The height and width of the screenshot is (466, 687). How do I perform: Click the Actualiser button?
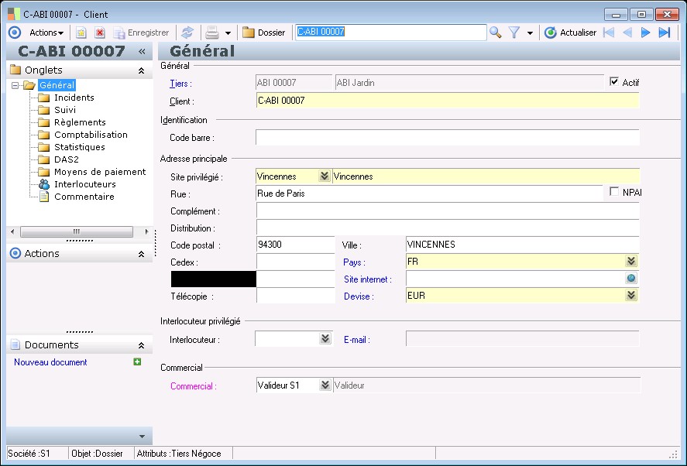click(571, 33)
